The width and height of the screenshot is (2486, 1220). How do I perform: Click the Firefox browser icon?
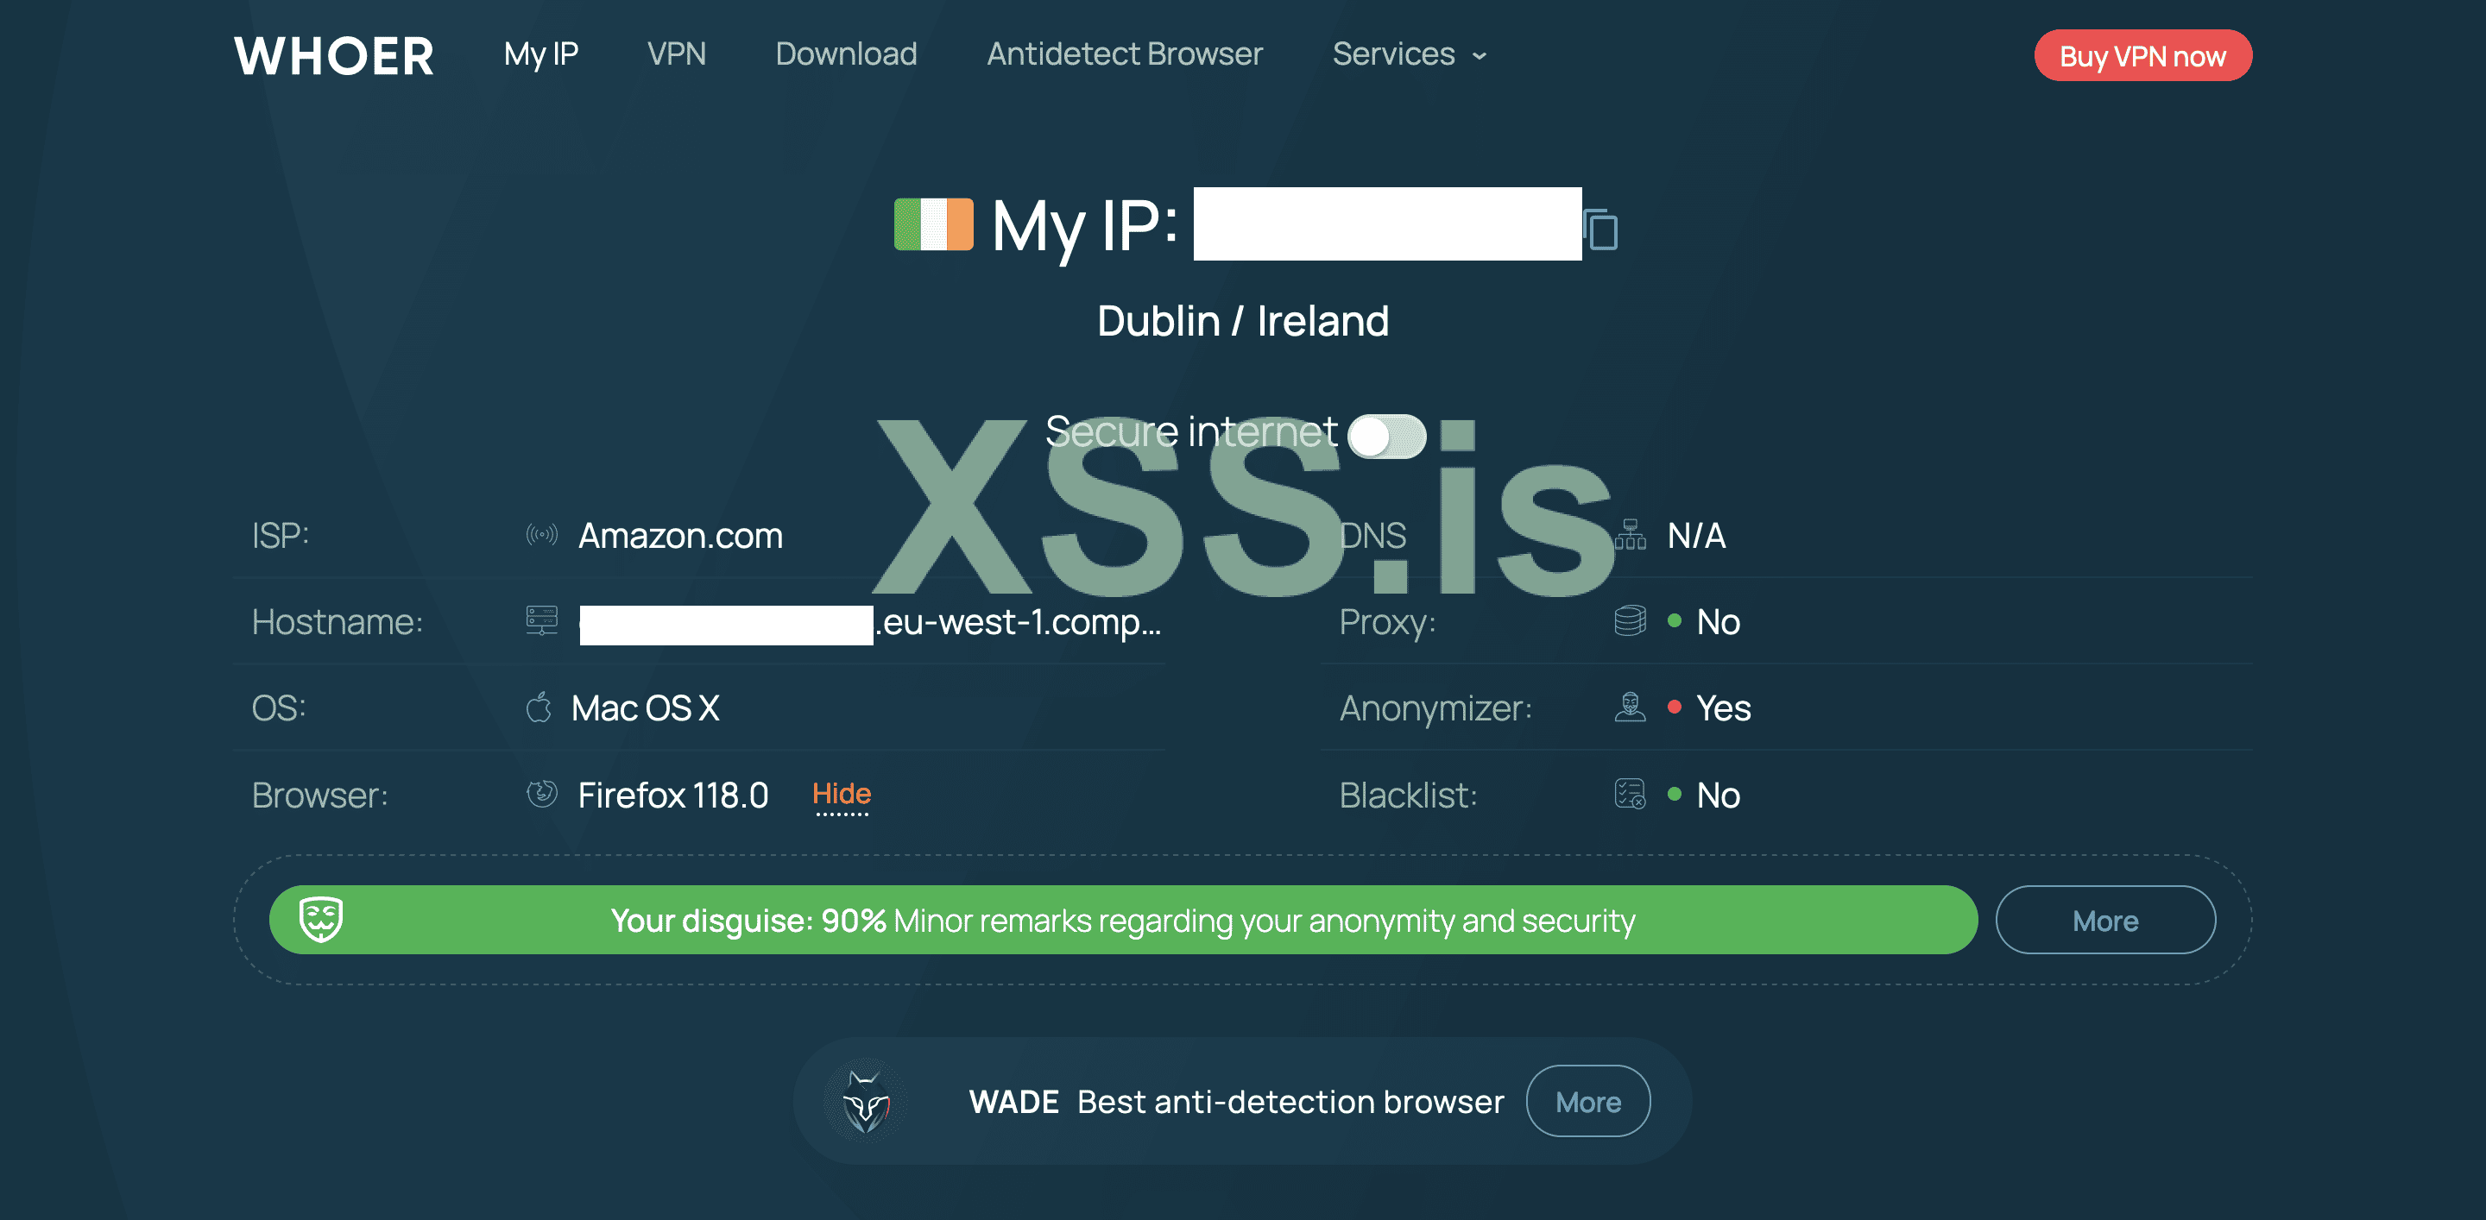coord(541,794)
